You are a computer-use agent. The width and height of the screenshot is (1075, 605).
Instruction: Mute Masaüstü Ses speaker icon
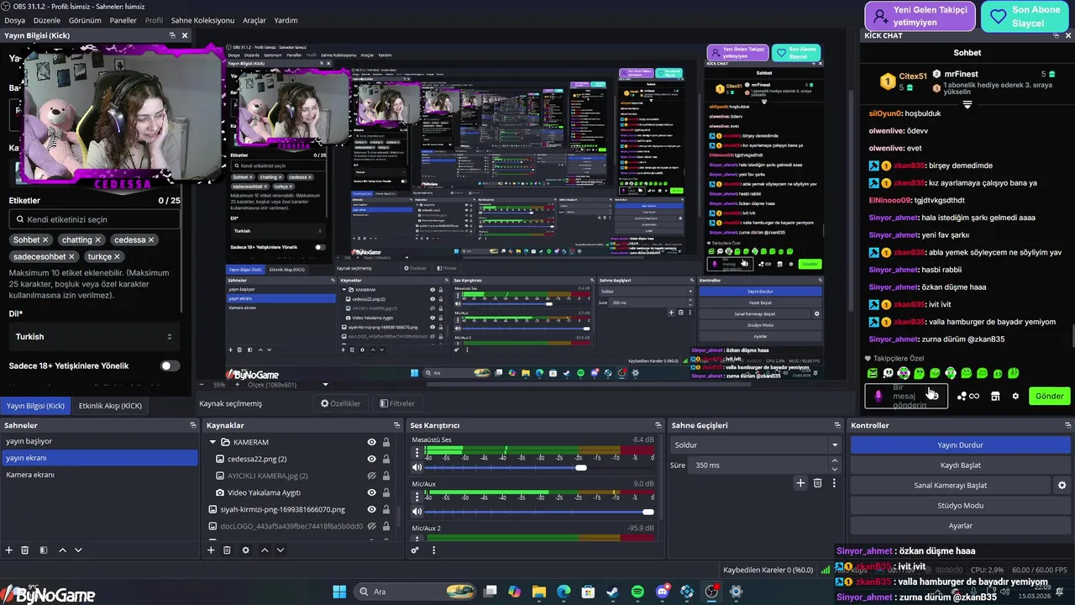pos(417,467)
